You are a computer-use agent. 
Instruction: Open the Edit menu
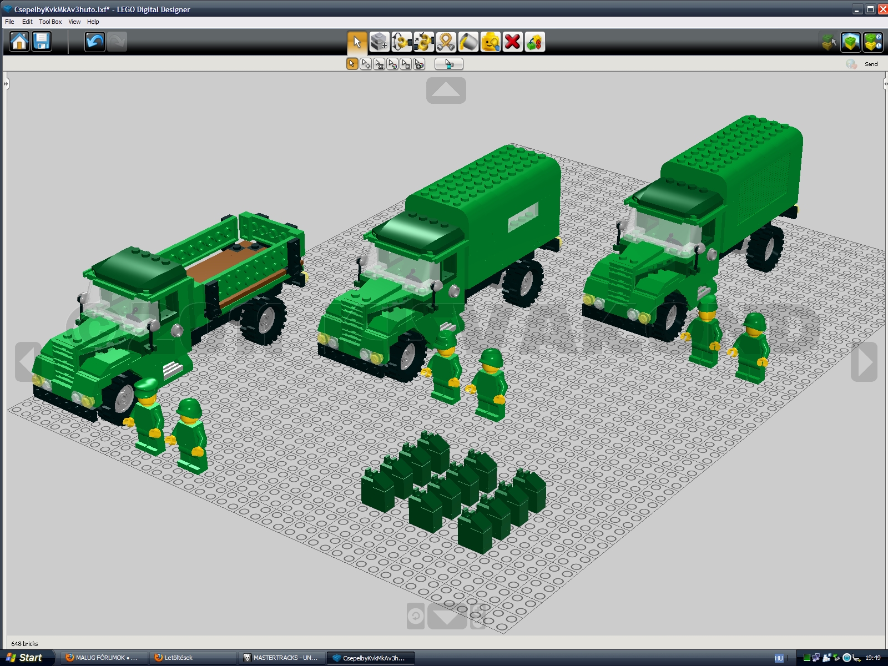point(27,22)
